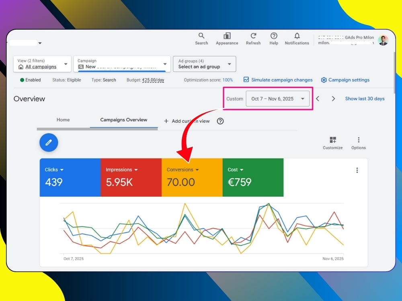Click the Budget €25.00/day value
402x301 pixels.
[153, 80]
